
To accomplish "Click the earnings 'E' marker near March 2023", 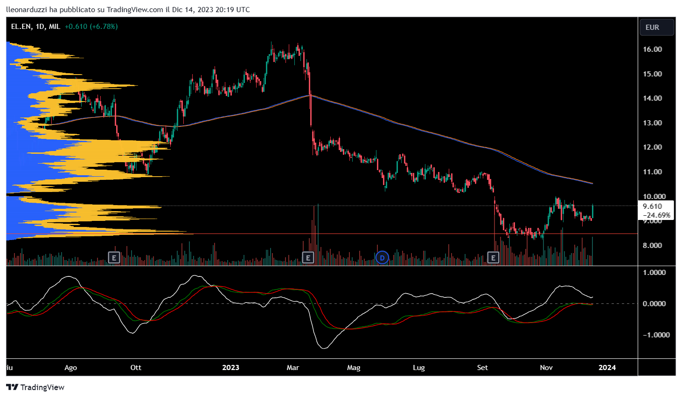I will coord(307,257).
